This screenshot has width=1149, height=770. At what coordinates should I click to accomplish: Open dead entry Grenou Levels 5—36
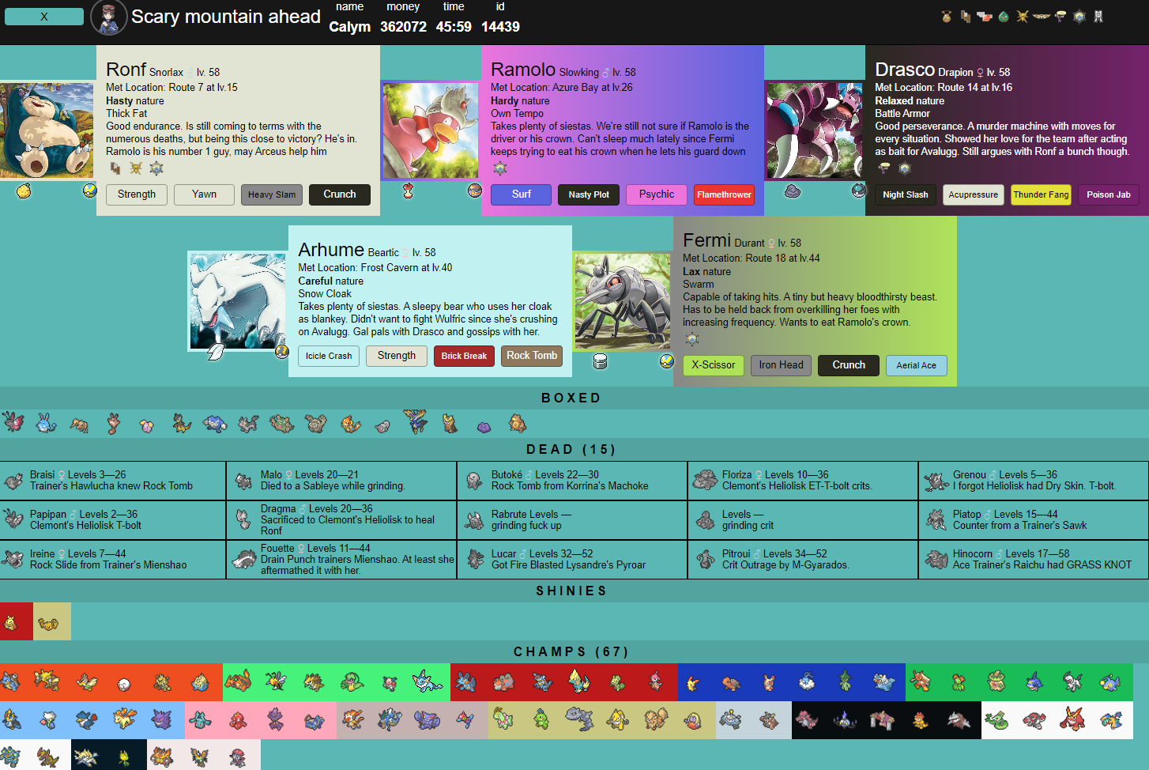[x=1034, y=481]
